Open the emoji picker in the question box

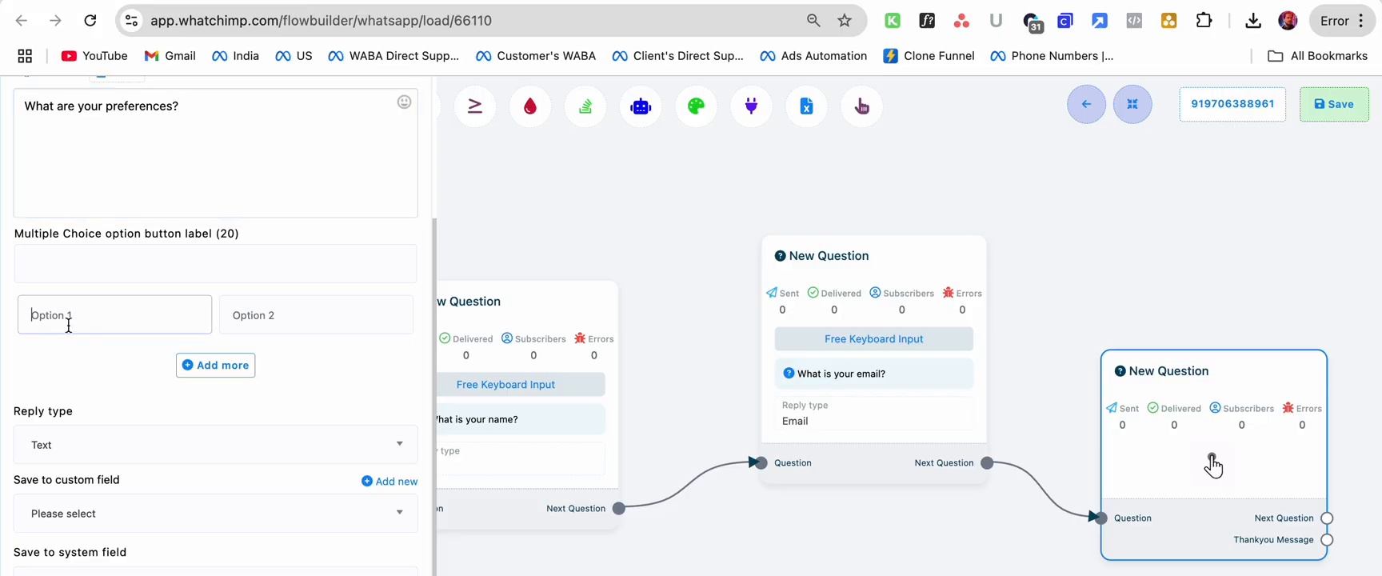click(x=405, y=102)
